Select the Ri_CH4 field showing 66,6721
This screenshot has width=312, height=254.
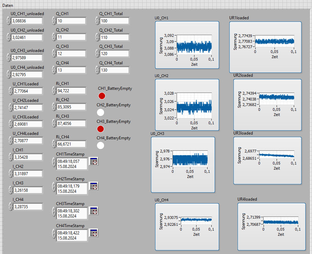pos(71,144)
